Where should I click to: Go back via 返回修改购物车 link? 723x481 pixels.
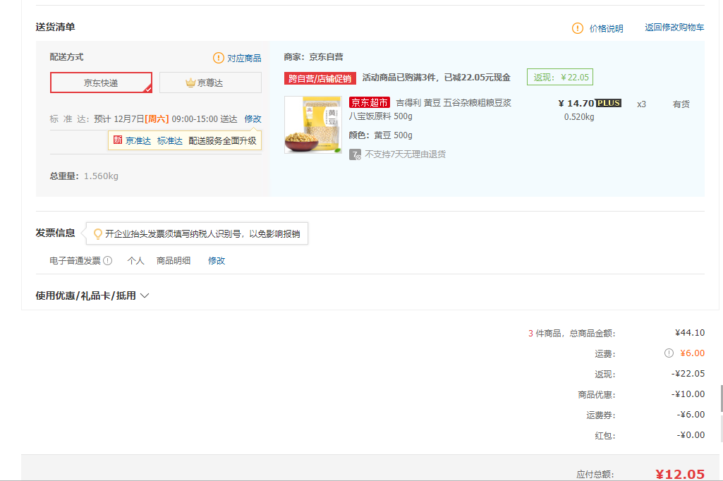pos(674,28)
